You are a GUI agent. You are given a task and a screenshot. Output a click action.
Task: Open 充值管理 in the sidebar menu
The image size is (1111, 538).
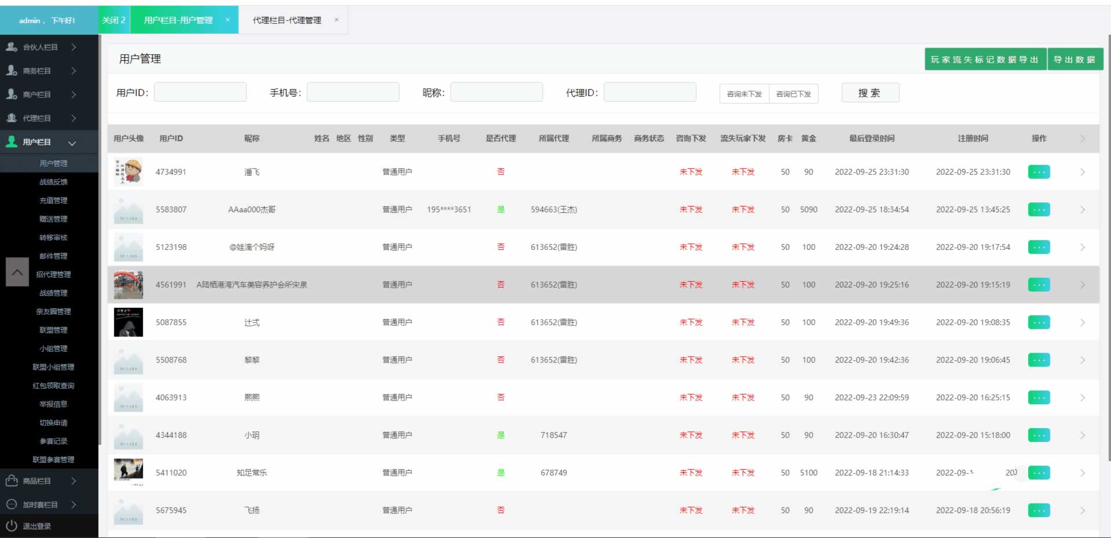click(x=53, y=200)
